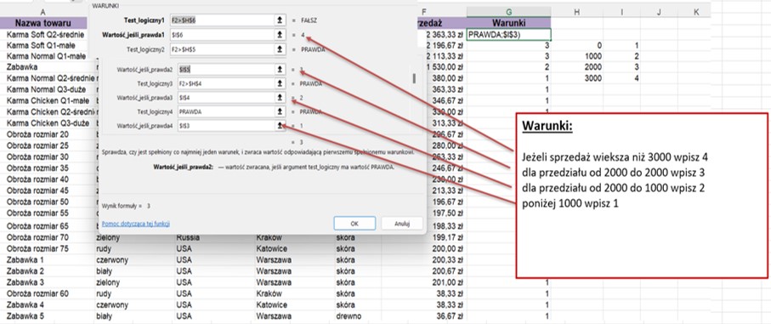Select column I header
Screen dimensions: 771x324
pos(622,12)
